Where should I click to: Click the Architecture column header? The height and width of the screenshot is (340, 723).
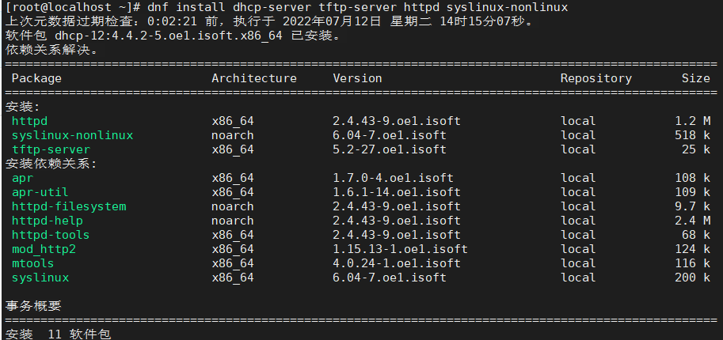pos(253,78)
